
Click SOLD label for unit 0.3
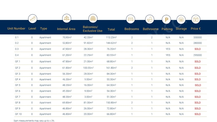tap(198, 49)
